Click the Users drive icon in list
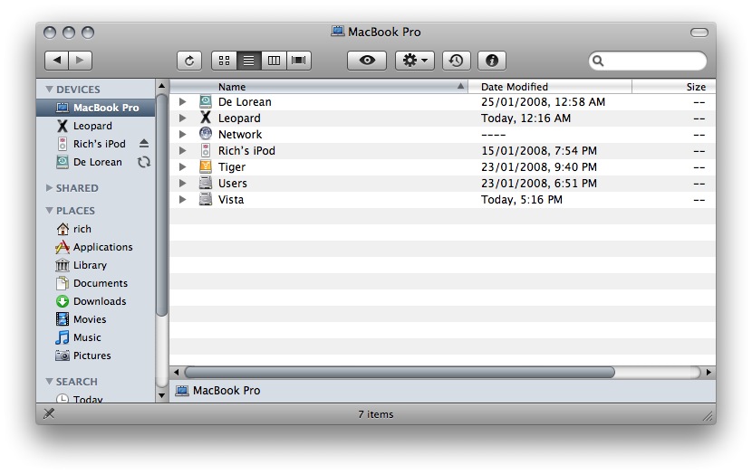752x474 pixels. 206,183
